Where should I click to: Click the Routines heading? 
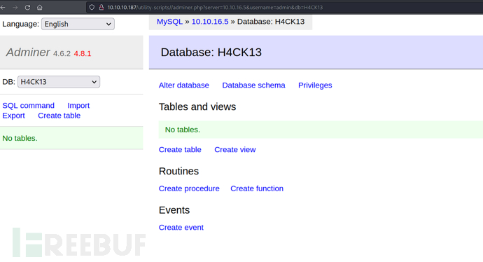(x=178, y=172)
